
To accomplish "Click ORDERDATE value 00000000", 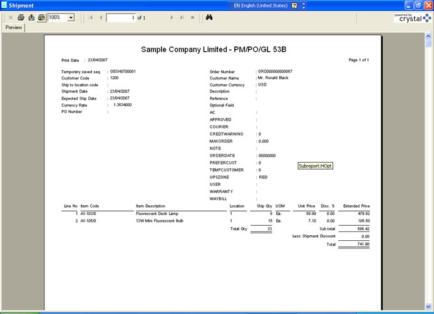I will click(x=267, y=156).
